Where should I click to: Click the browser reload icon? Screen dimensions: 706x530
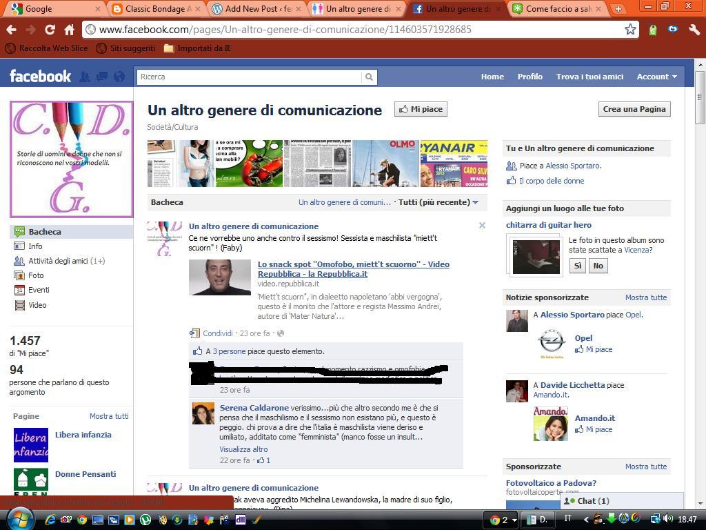click(50, 30)
